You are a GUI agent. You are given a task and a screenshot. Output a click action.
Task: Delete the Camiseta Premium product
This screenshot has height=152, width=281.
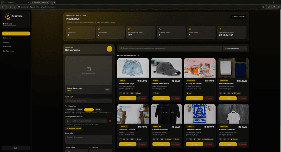tap(209, 144)
